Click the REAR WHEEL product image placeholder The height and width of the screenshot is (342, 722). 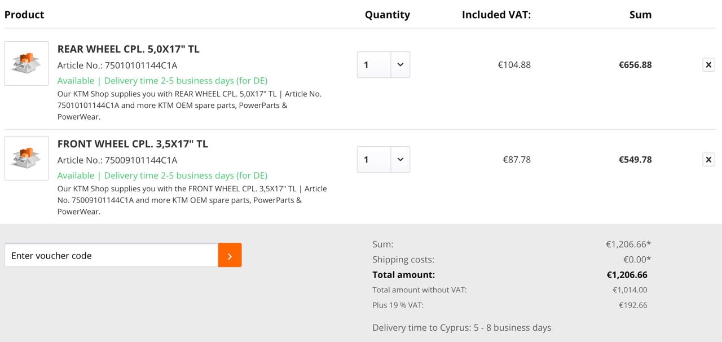click(27, 63)
